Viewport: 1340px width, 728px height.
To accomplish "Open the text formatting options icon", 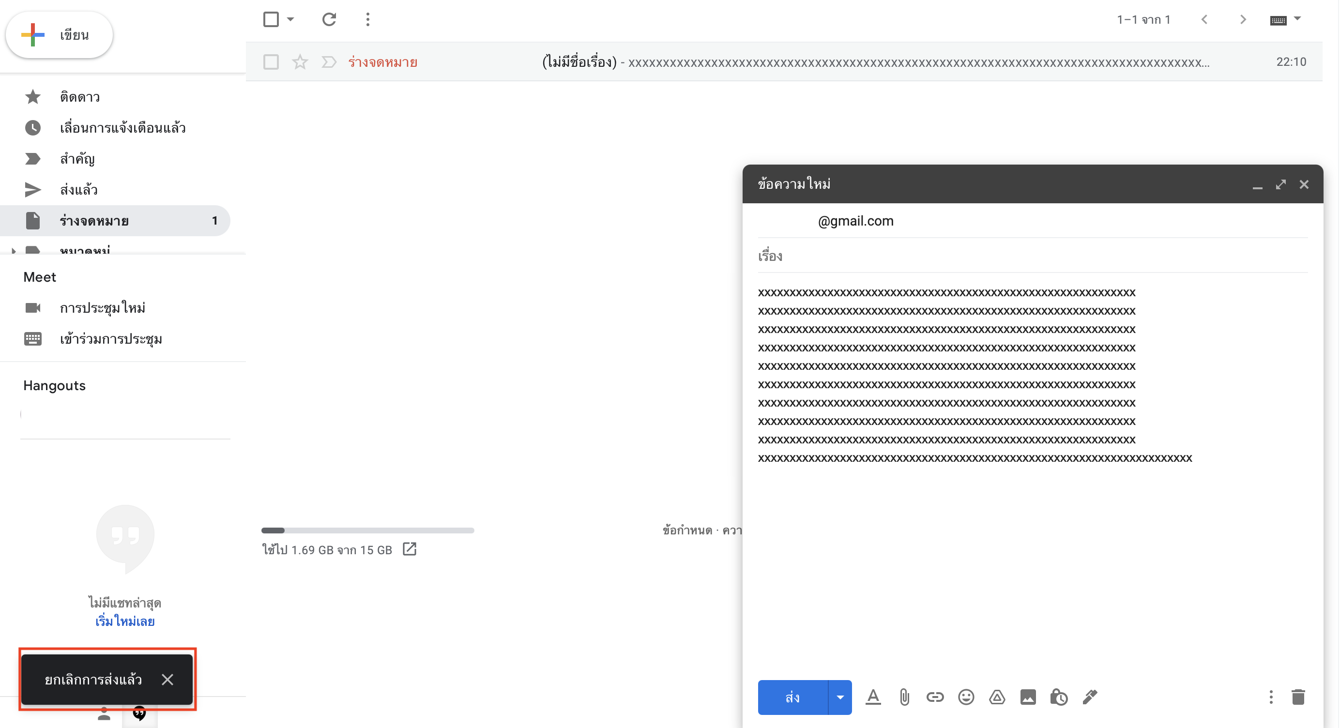I will 873,697.
